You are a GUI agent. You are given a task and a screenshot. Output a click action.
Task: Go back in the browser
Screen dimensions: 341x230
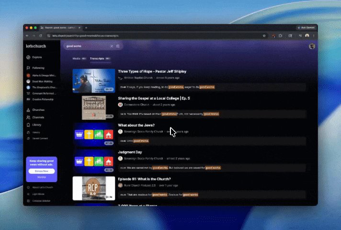coord(27,35)
